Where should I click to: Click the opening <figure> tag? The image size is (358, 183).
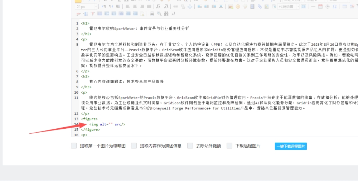(x=89, y=119)
